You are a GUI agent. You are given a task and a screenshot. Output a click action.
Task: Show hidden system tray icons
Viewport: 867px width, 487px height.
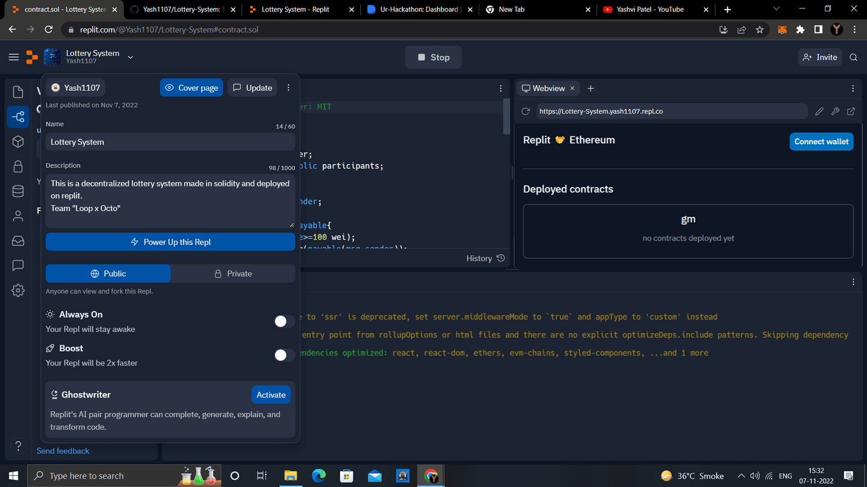click(741, 476)
